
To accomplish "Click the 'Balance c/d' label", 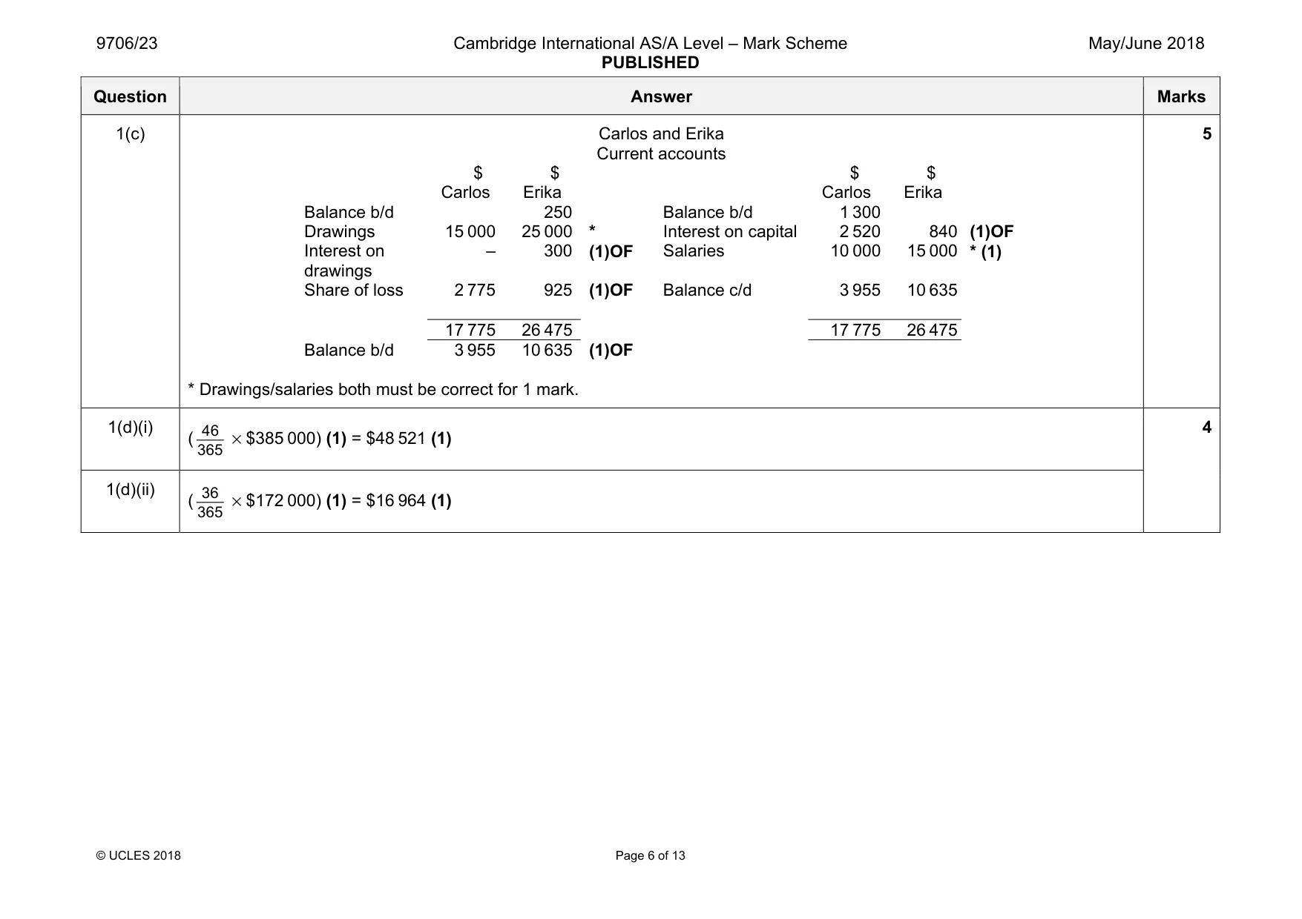I will (x=707, y=291).
